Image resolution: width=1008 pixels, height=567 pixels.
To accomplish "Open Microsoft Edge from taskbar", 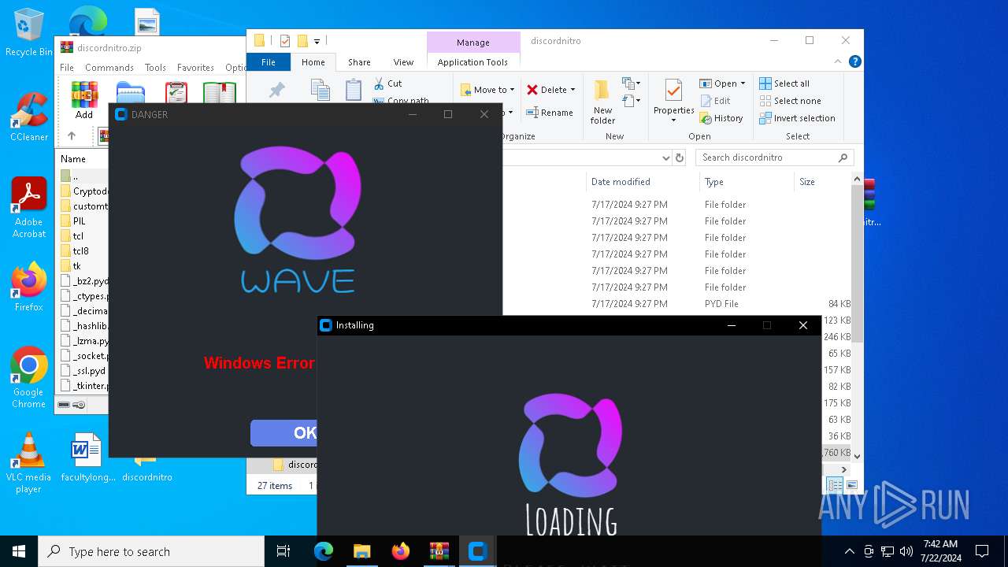I will (x=324, y=551).
